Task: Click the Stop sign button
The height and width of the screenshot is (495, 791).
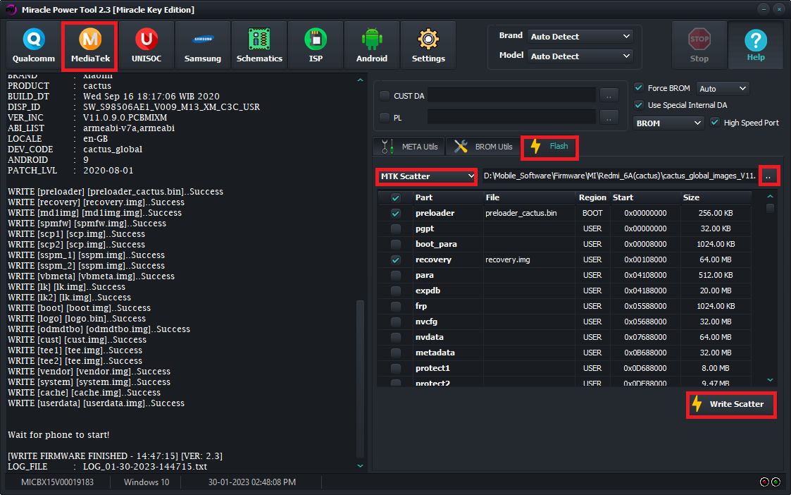Action: pyautogui.click(x=699, y=45)
